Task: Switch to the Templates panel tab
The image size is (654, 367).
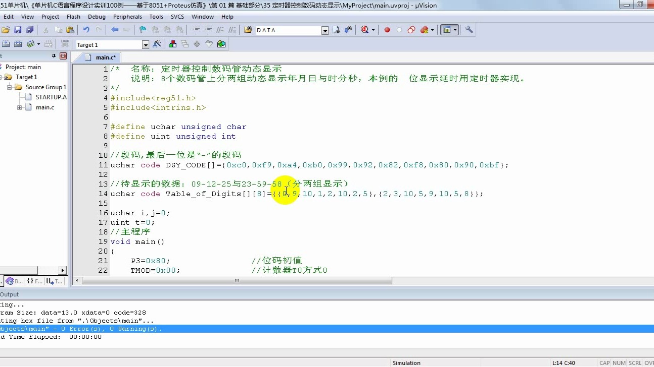Action: (54, 281)
